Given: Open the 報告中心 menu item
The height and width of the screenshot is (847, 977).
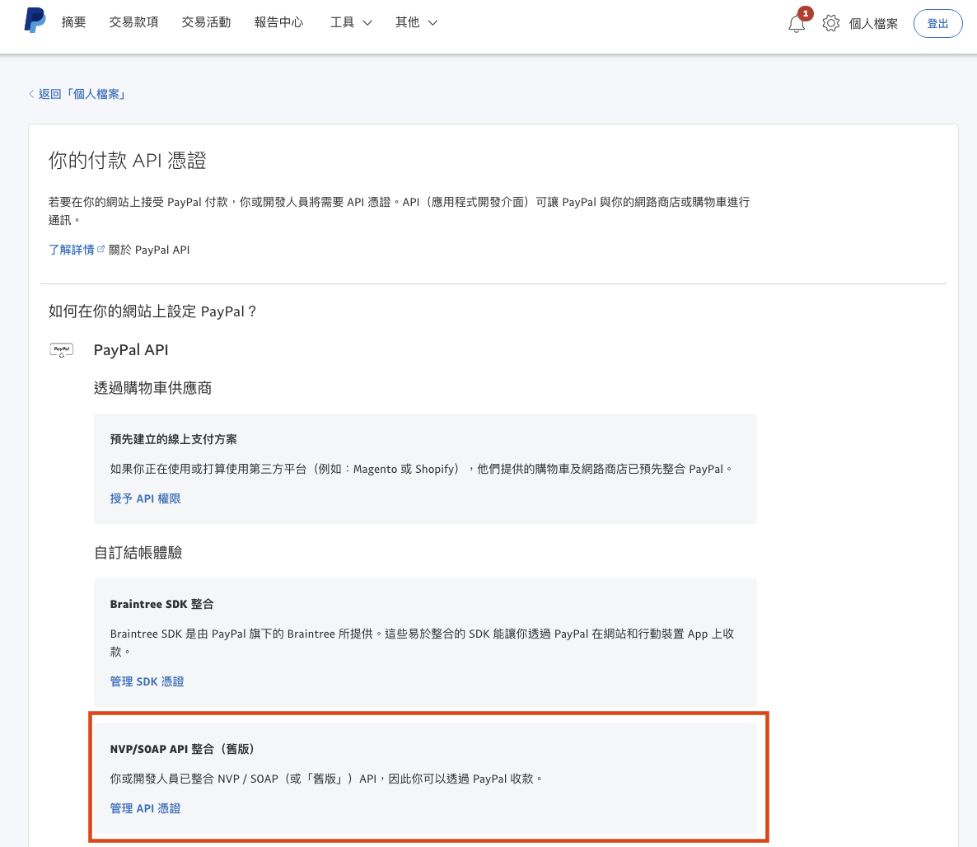Looking at the screenshot, I should (x=278, y=22).
